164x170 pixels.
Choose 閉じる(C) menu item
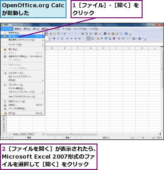click(x=23, y=49)
